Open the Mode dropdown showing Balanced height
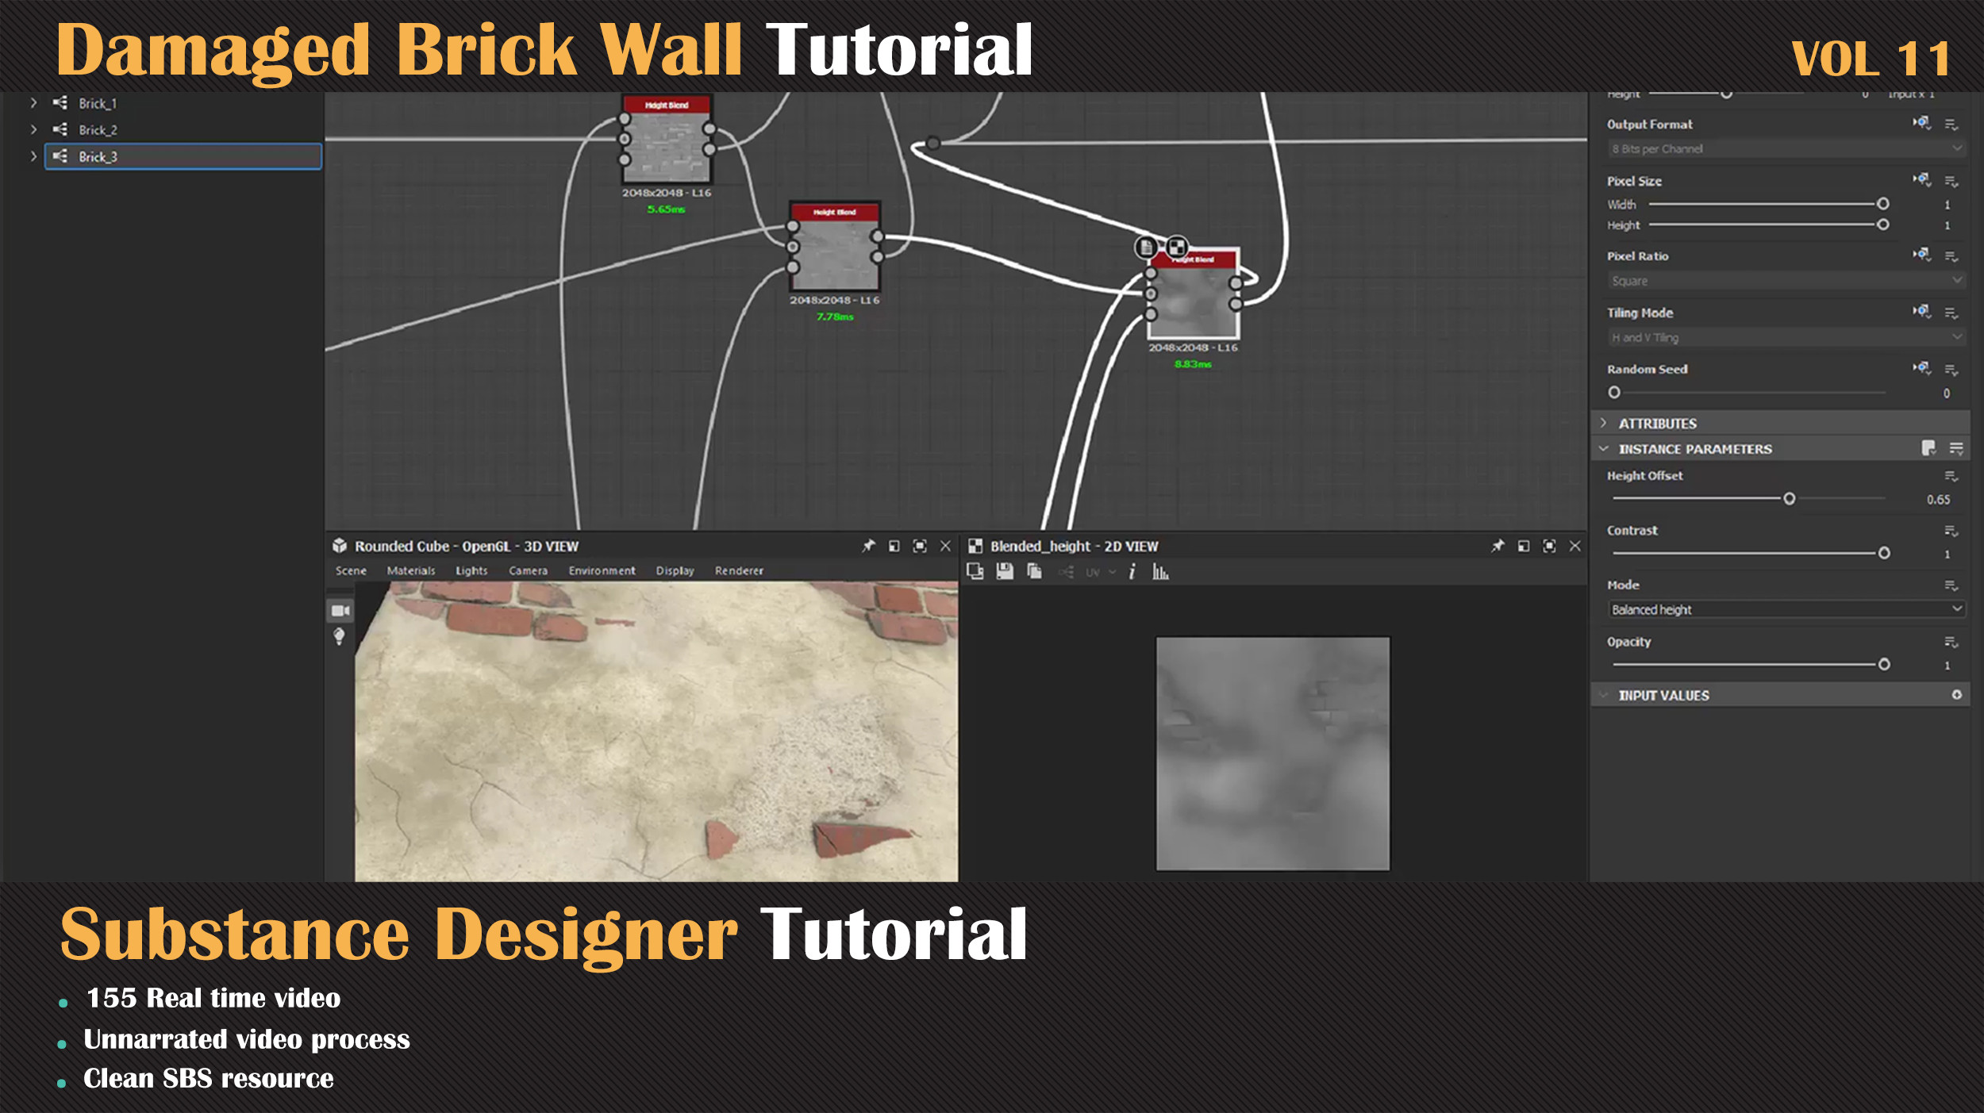This screenshot has width=1984, height=1113. (1786, 609)
